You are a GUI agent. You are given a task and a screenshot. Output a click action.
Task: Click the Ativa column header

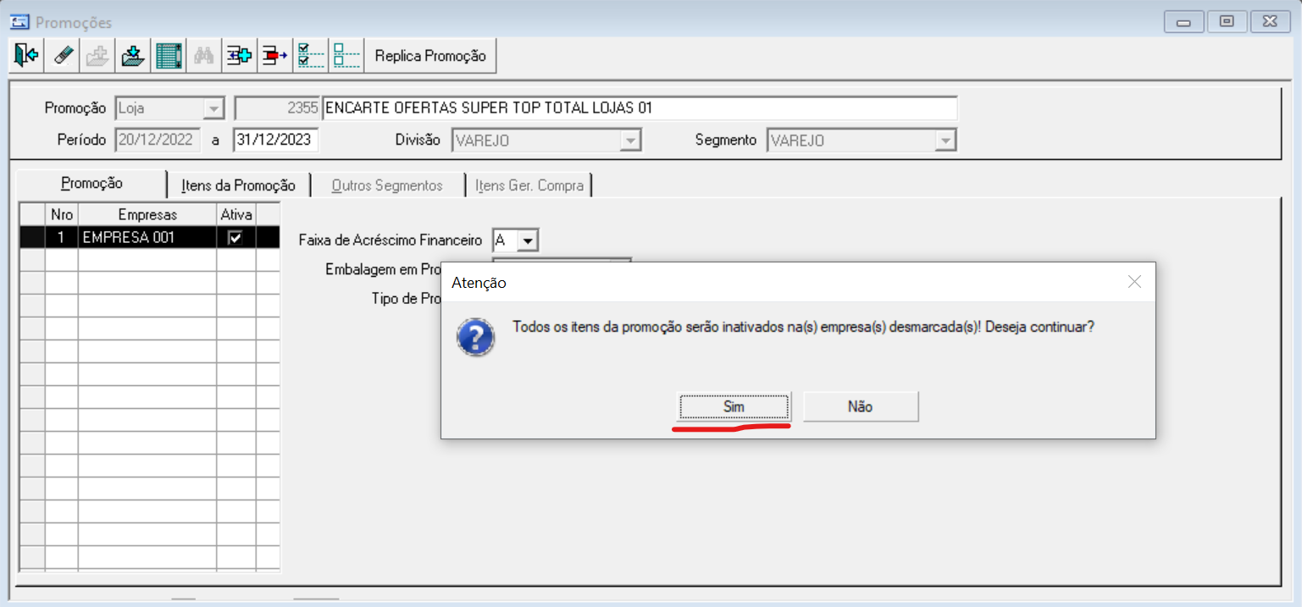[x=236, y=215]
